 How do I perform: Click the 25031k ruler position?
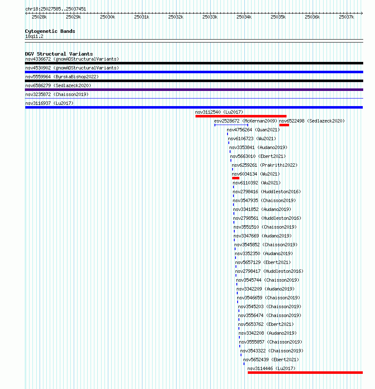click(142, 17)
